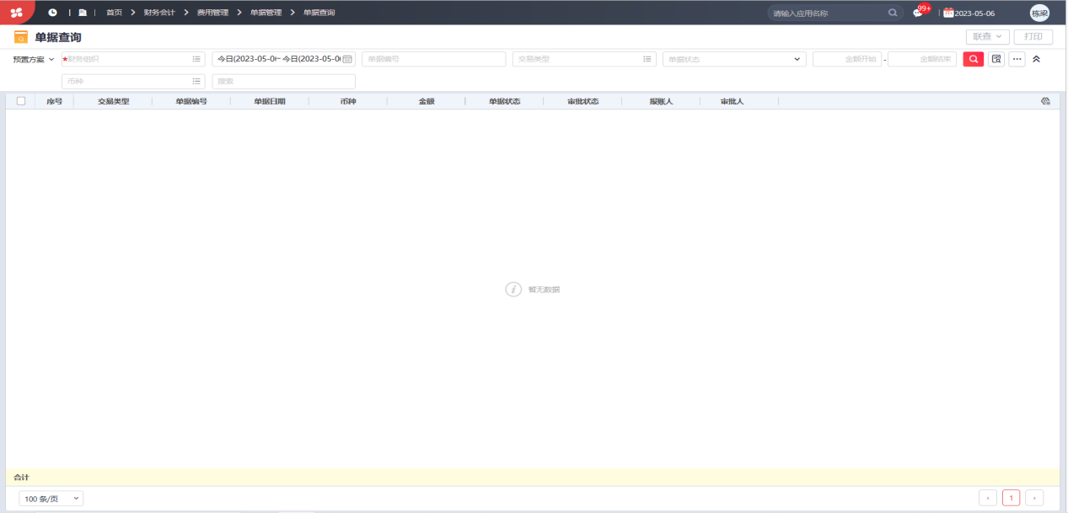Open the list picker icon in 交易类型 field
This screenshot has height=513, width=1068.
647,59
